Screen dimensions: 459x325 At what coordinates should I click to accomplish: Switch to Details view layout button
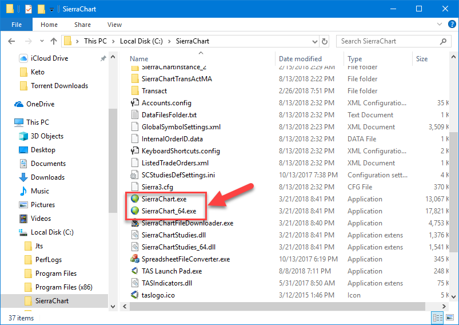438,318
